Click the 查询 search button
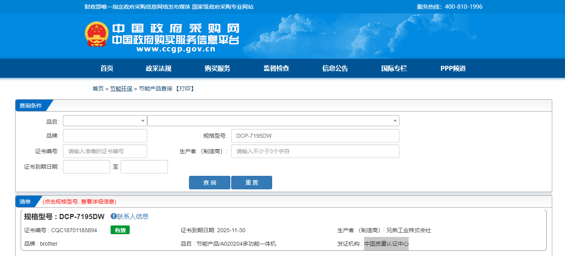 tap(210, 183)
